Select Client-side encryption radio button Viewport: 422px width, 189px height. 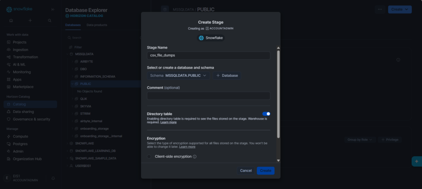(x=149, y=157)
